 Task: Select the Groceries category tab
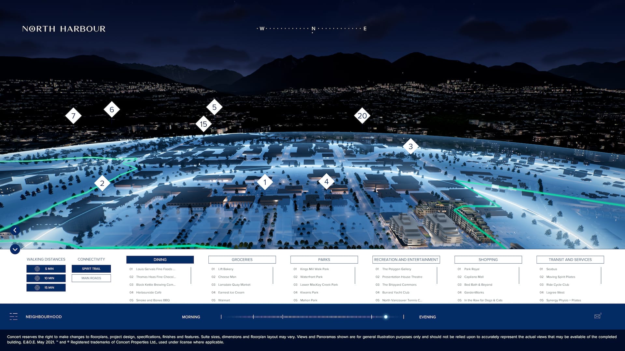click(242, 260)
